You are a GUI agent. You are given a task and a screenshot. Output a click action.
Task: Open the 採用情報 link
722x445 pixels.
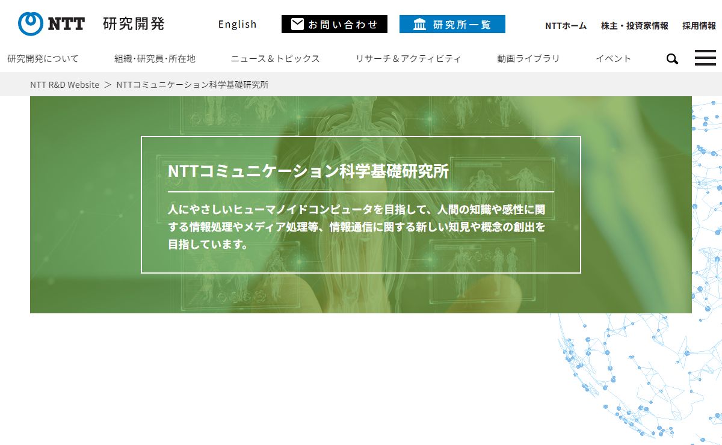click(x=699, y=26)
